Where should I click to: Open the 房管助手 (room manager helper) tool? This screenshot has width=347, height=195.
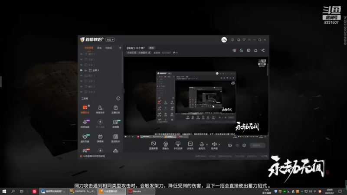[100, 109]
